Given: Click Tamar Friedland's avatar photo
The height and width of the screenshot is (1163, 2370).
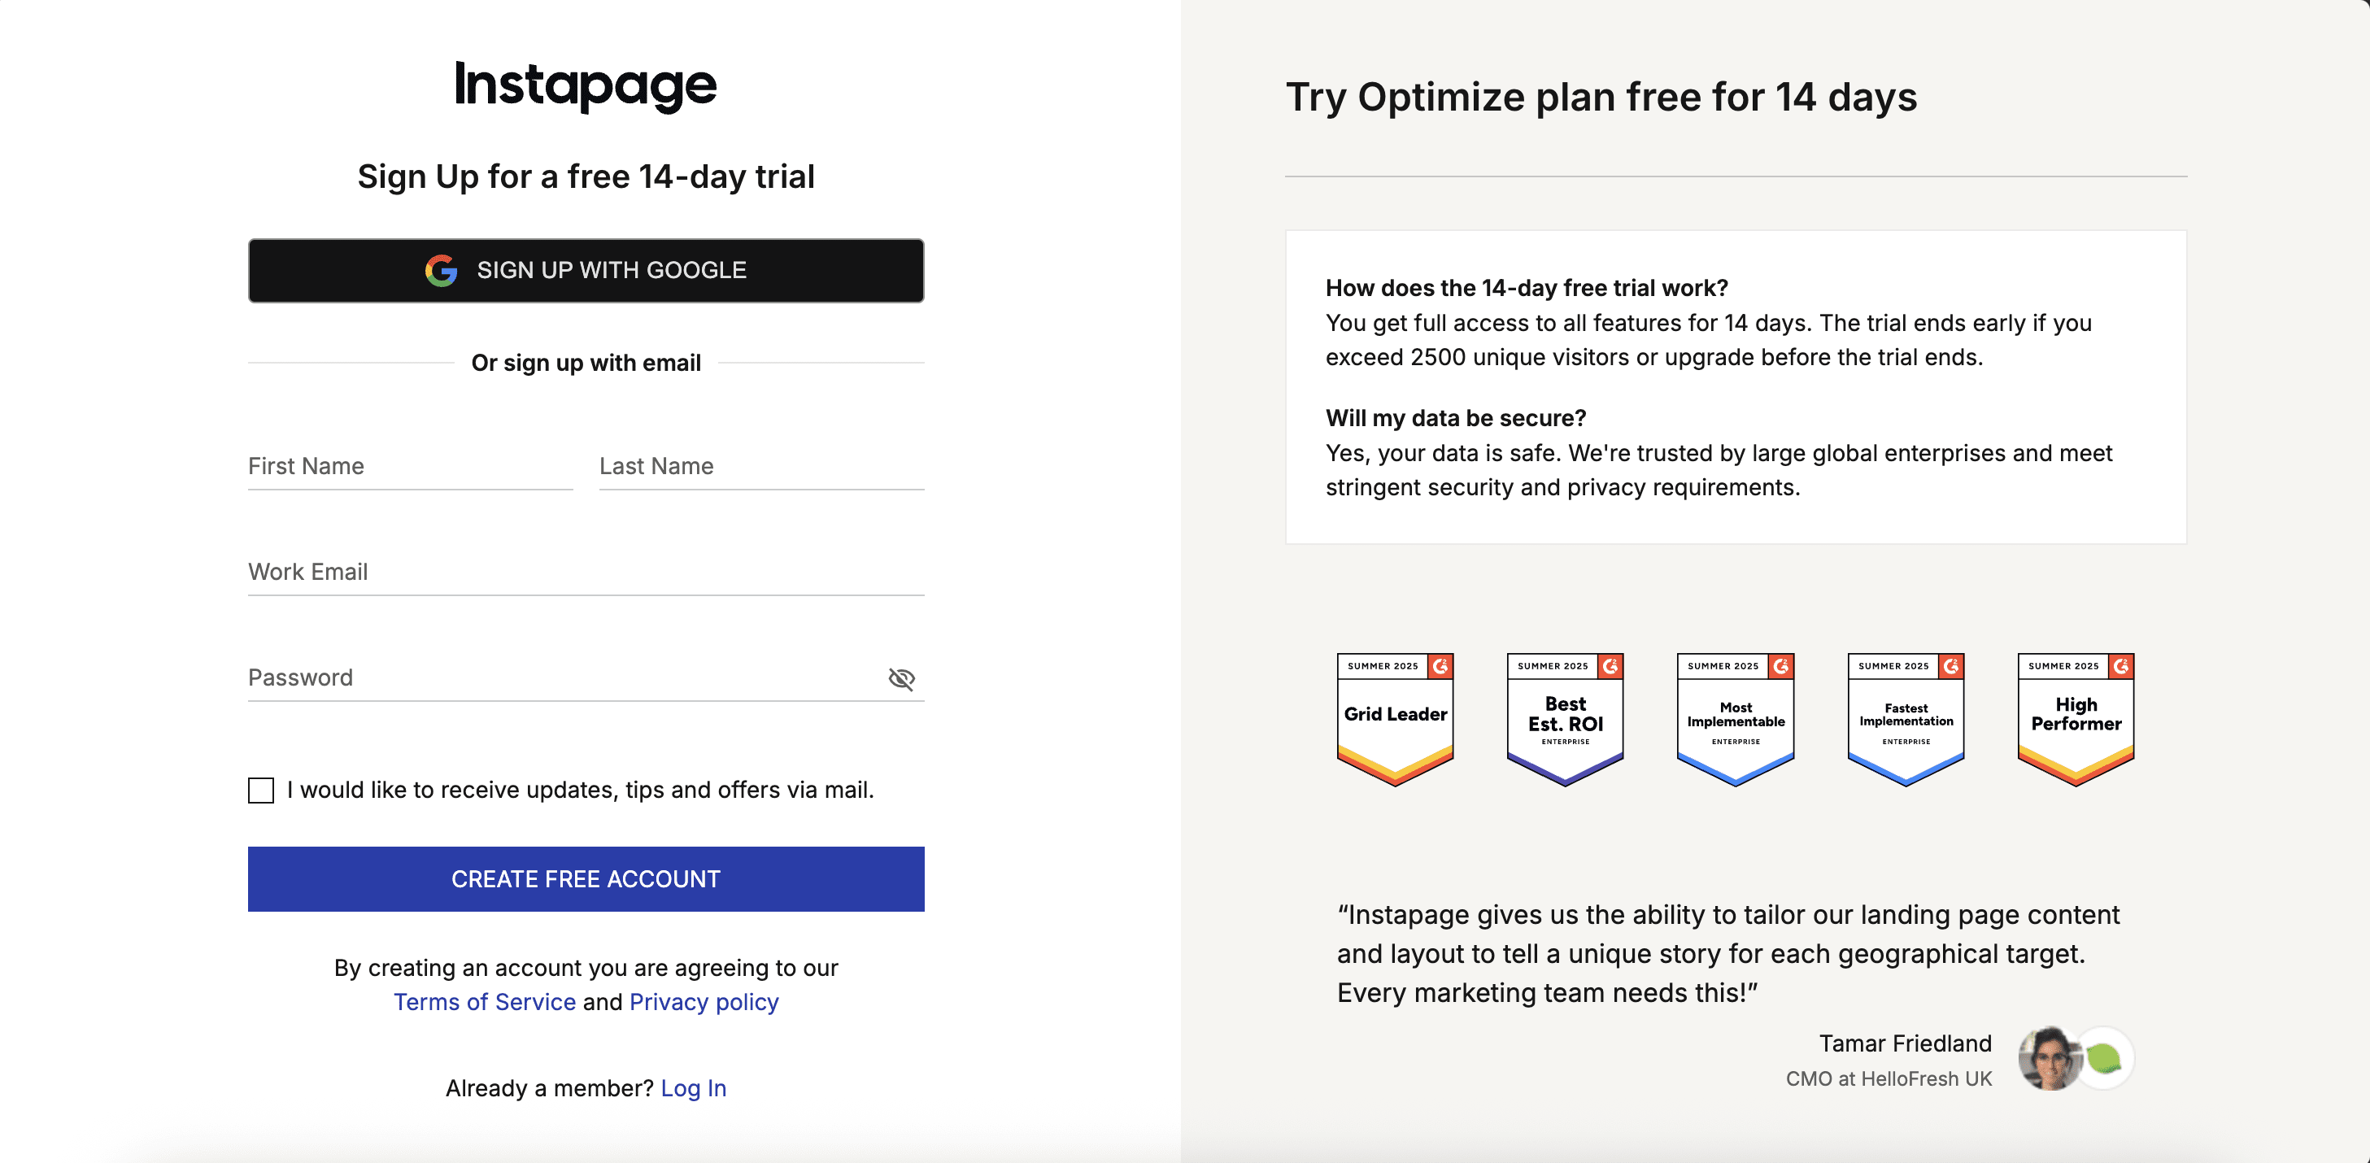Looking at the screenshot, I should (x=2049, y=1058).
